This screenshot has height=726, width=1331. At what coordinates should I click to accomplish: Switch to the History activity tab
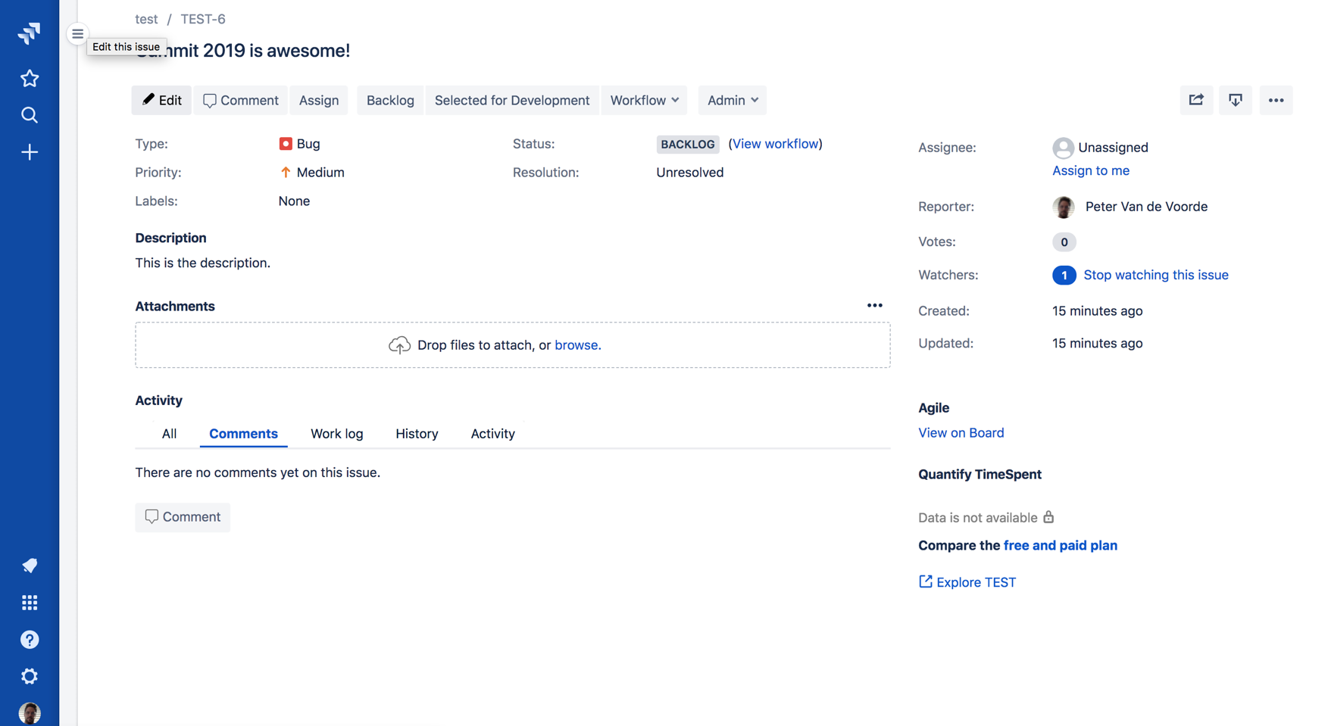(417, 433)
